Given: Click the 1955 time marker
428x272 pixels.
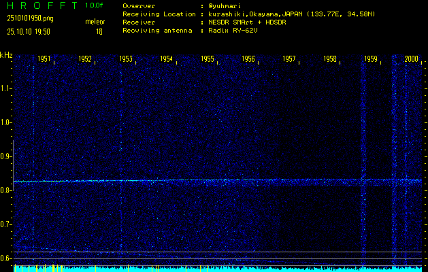Looking at the screenshot, I should (208, 59).
